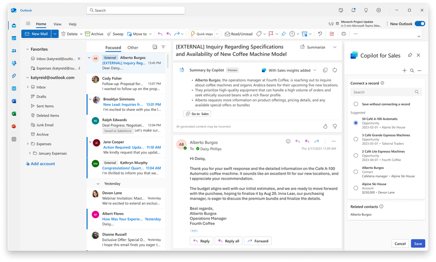Switch to the Focused inbox tab
Screen dimensions: 436x262
(x=113, y=48)
